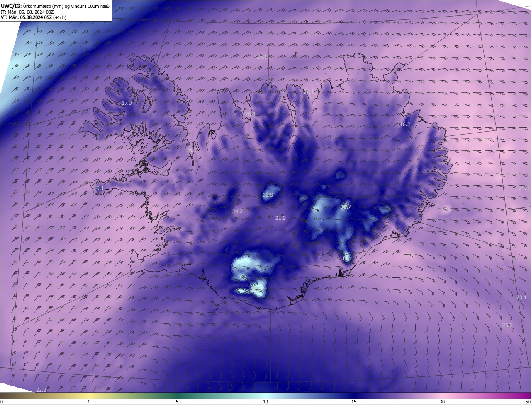The width and height of the screenshot is (531, 405).
Task: Click the 30 label on the color scale
Action: point(442,402)
